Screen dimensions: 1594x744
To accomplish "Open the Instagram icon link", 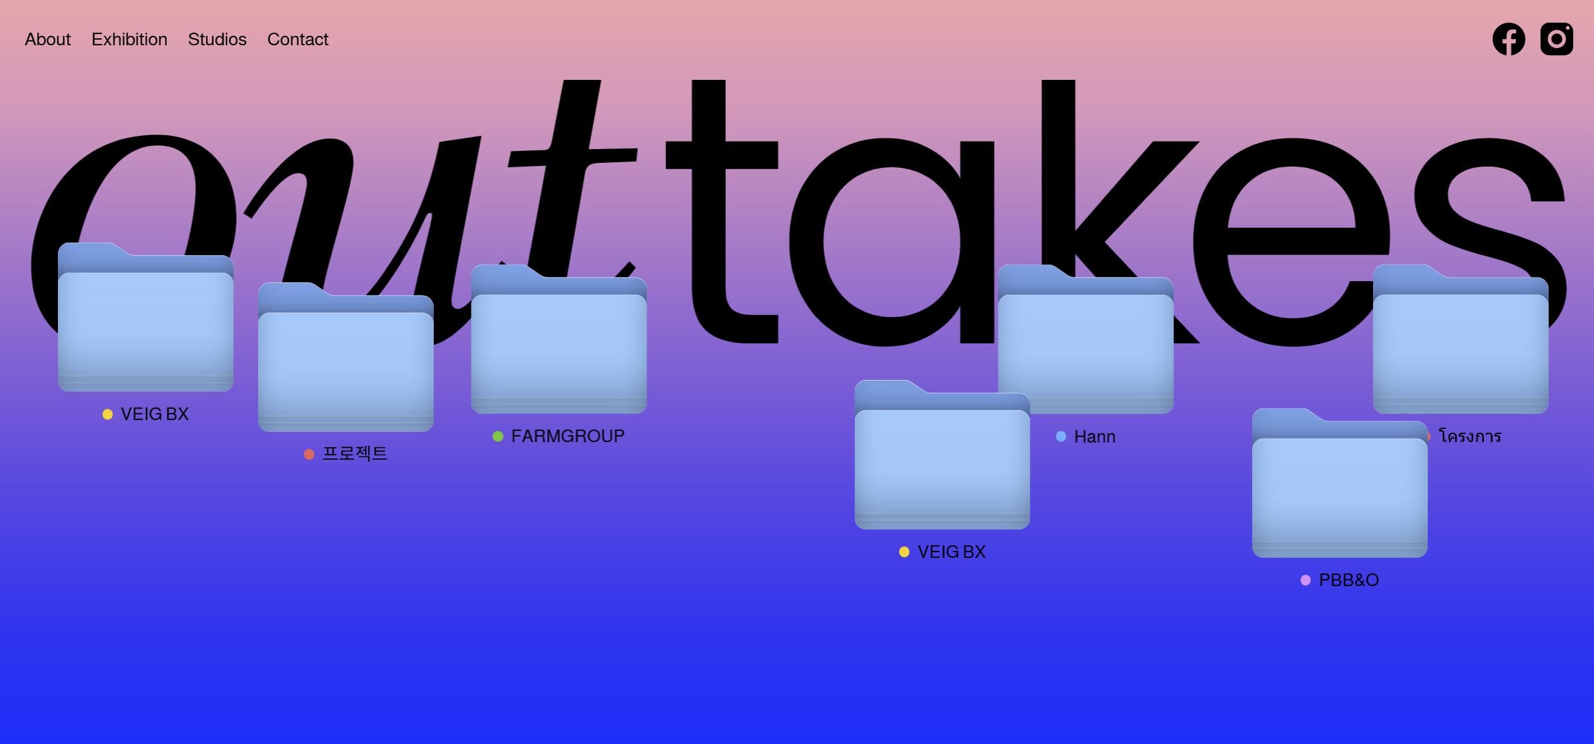I will coord(1556,39).
